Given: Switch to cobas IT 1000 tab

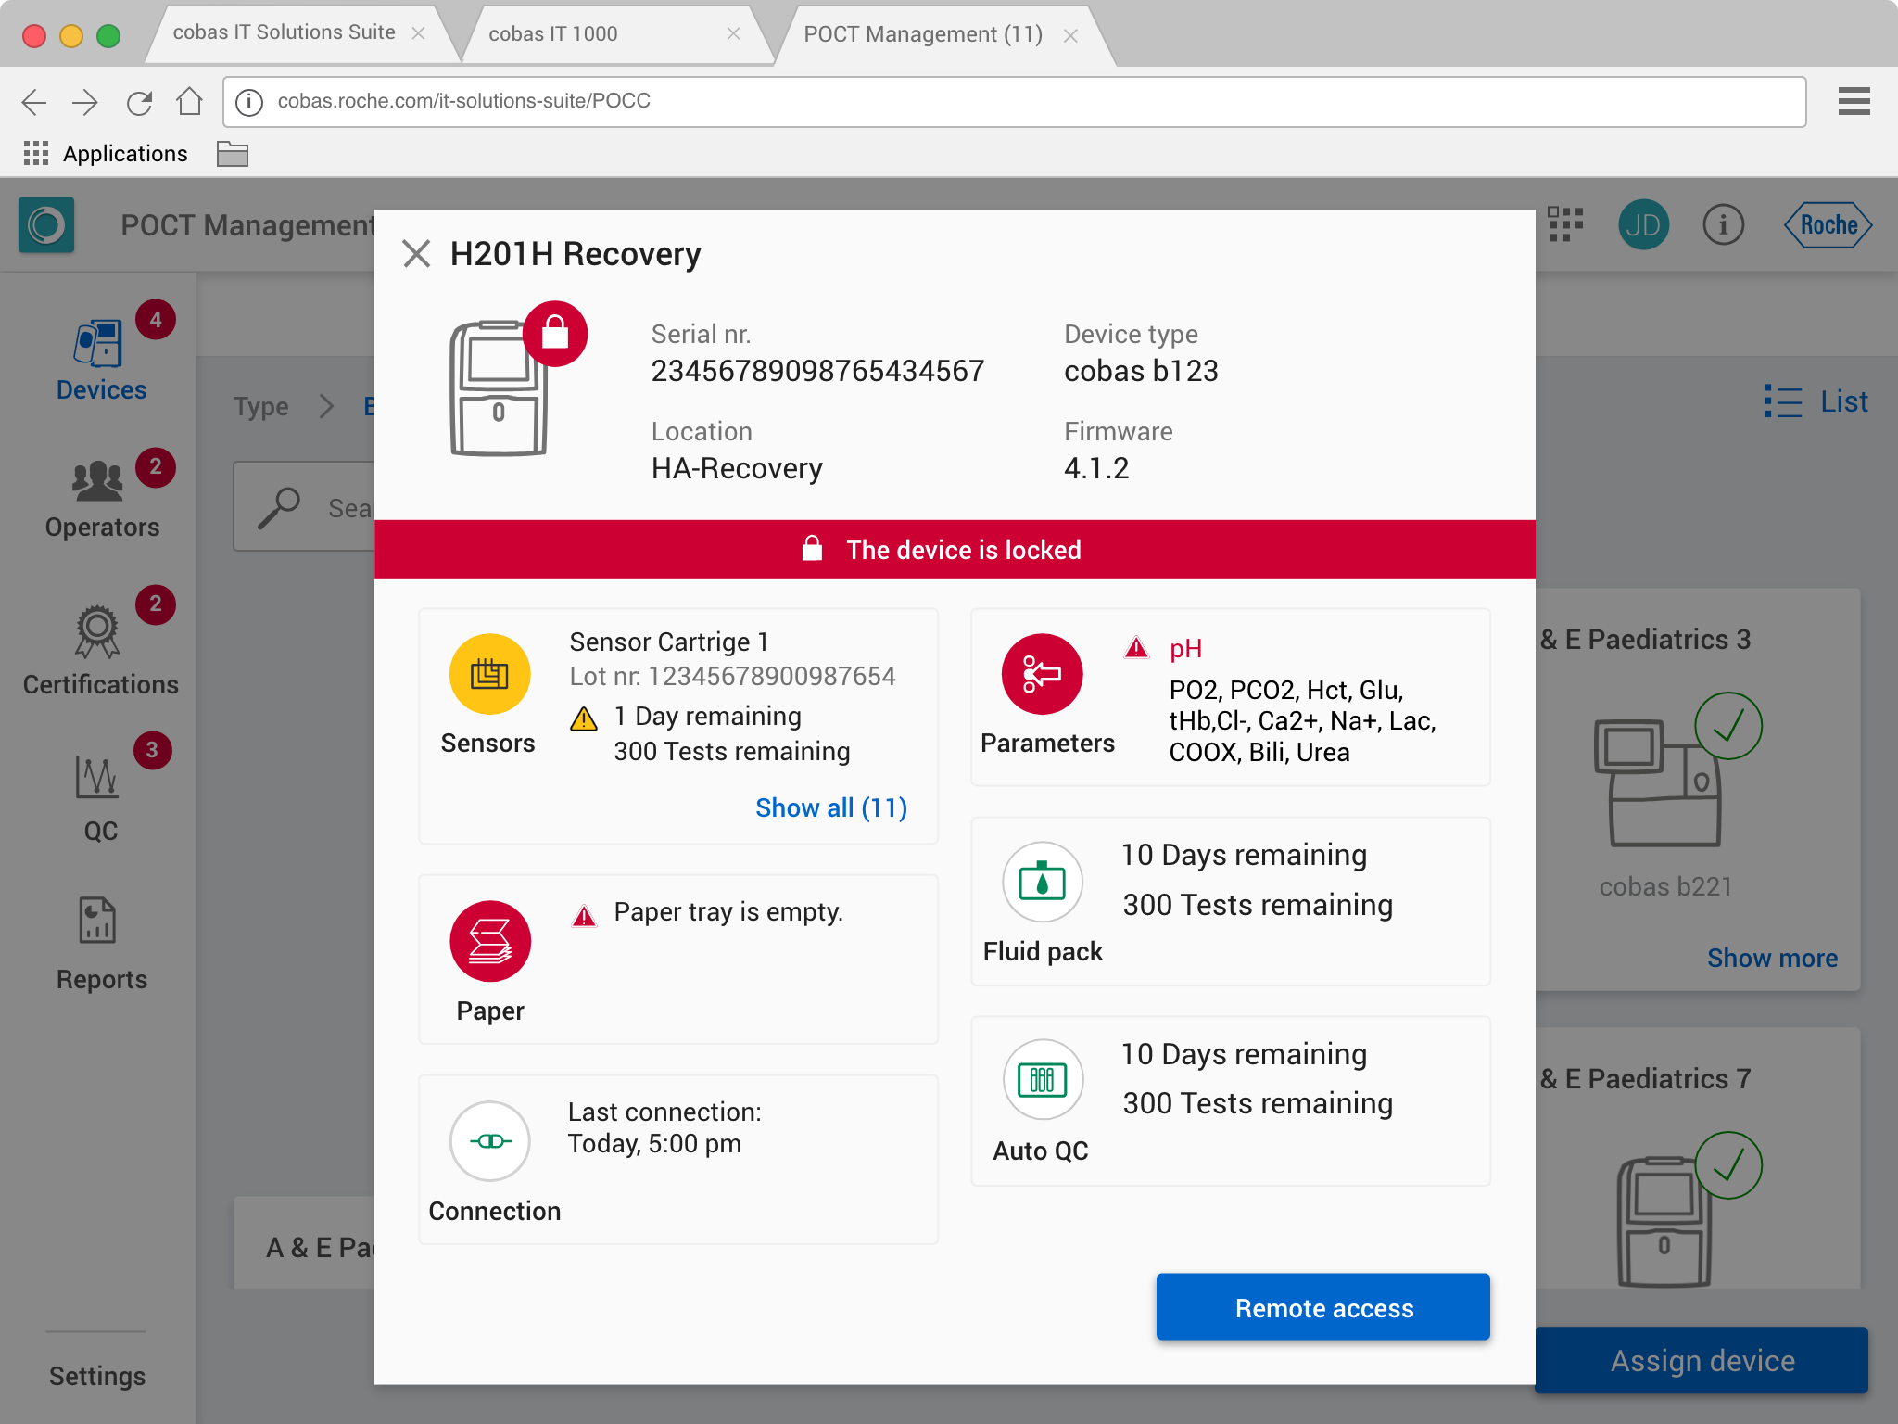Looking at the screenshot, I should point(553,34).
